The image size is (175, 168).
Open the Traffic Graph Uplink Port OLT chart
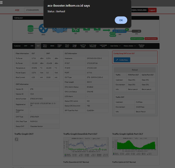(x=135, y=146)
